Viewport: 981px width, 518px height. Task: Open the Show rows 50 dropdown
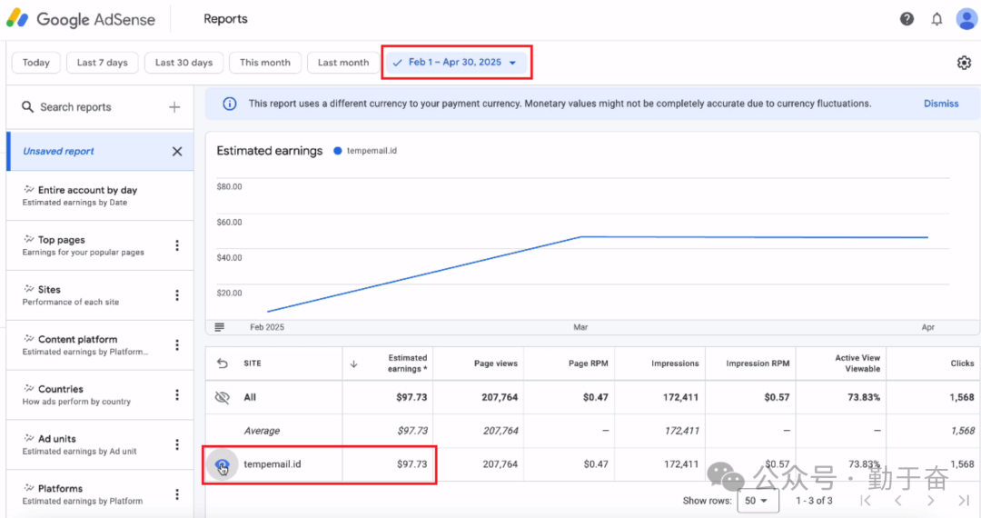pos(758,501)
